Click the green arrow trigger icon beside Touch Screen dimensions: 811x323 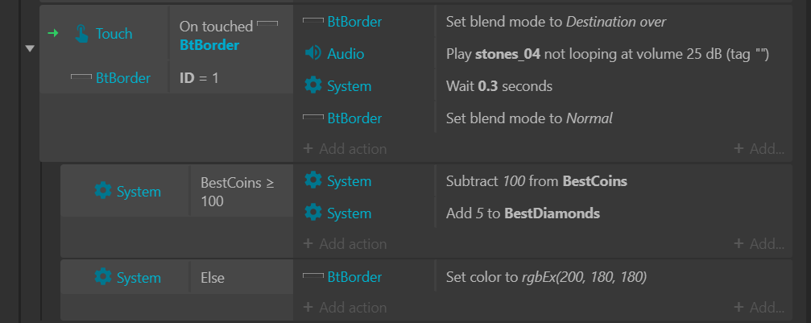click(53, 33)
